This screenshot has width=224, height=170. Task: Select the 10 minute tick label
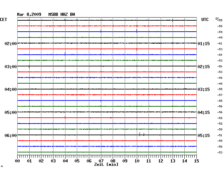[x=136, y=161]
